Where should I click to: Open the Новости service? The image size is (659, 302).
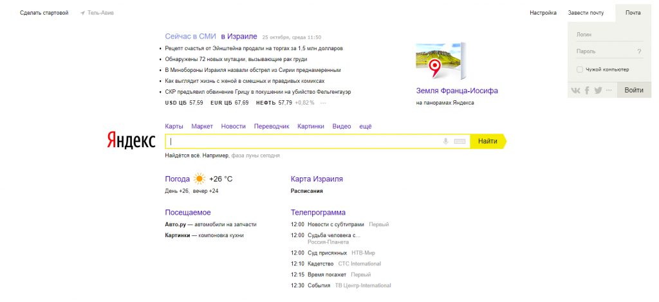(233, 126)
